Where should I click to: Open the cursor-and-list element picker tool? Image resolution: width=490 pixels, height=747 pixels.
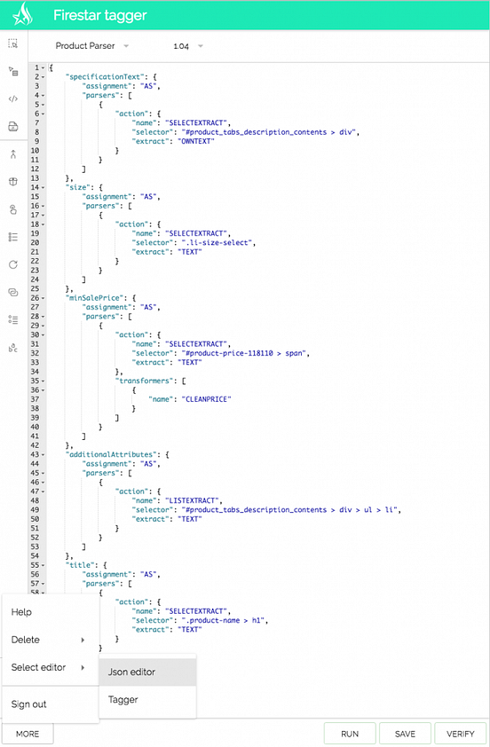13,72
